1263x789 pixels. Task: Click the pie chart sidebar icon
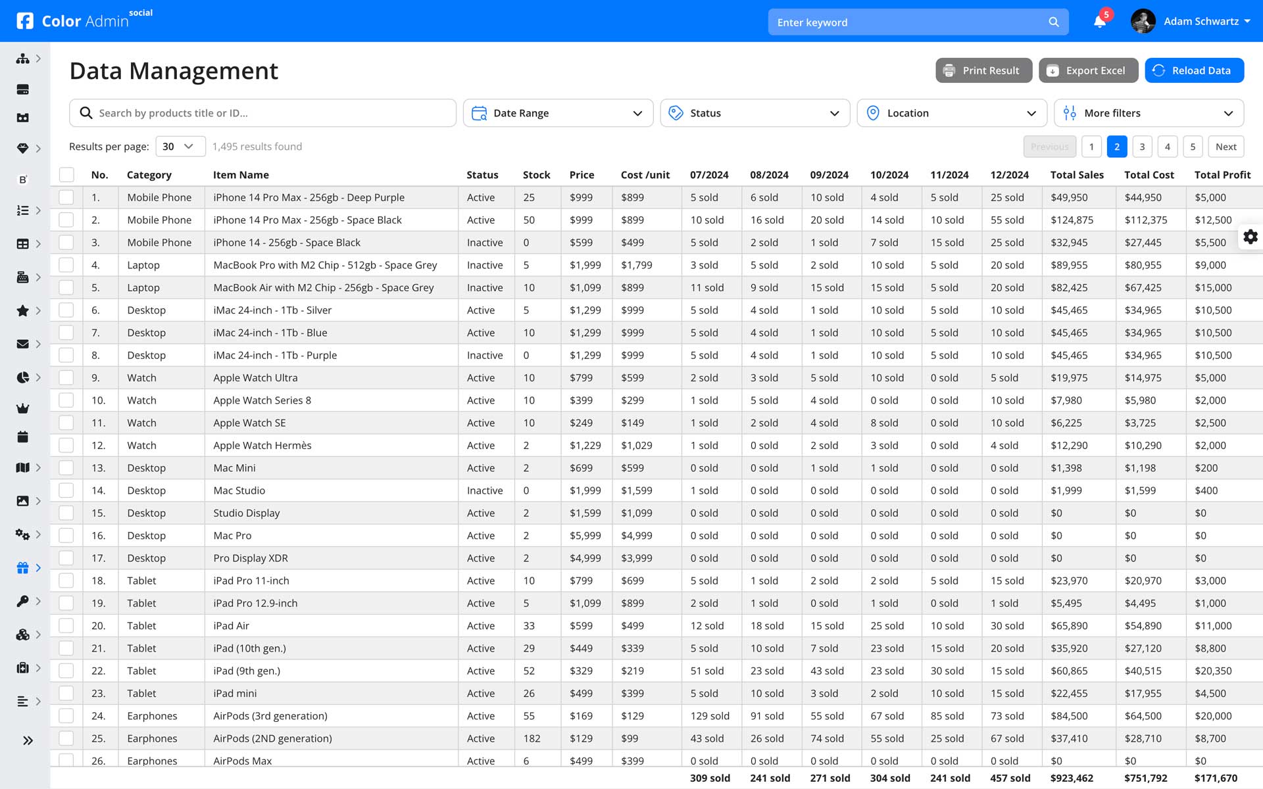coord(22,377)
